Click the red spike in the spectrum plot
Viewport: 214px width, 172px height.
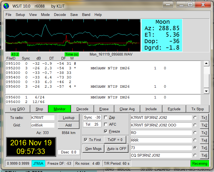66,39
